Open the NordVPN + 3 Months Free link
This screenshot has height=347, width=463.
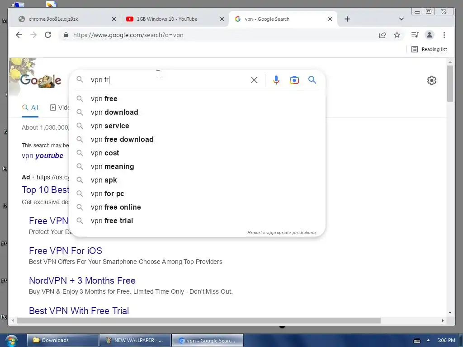tap(82, 280)
